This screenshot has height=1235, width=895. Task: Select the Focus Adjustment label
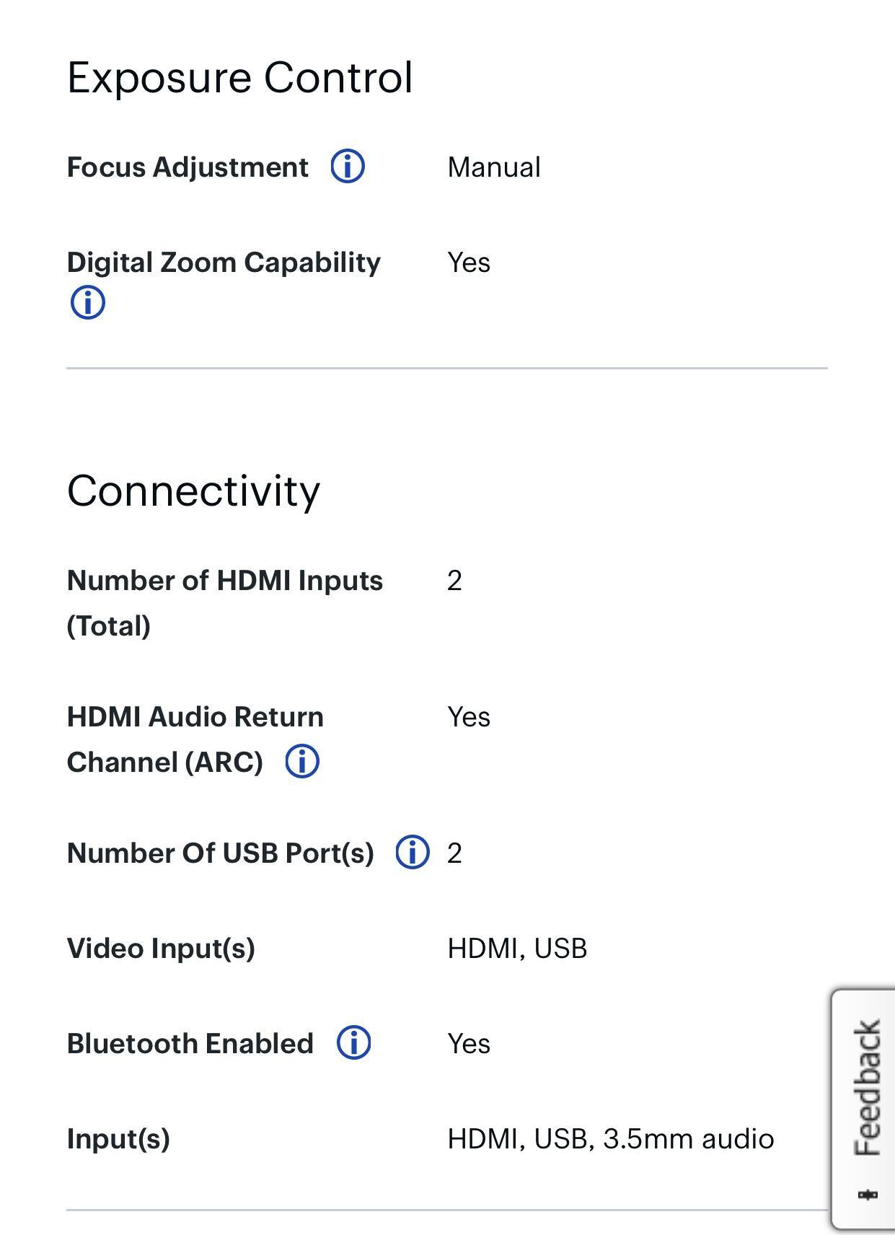click(188, 167)
